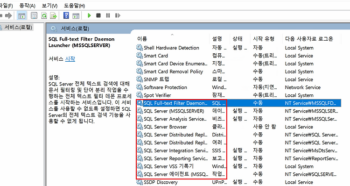Screen dimensions: 350x186
Task: Click the Pause Service toolbar icon
Action: tap(108, 15)
